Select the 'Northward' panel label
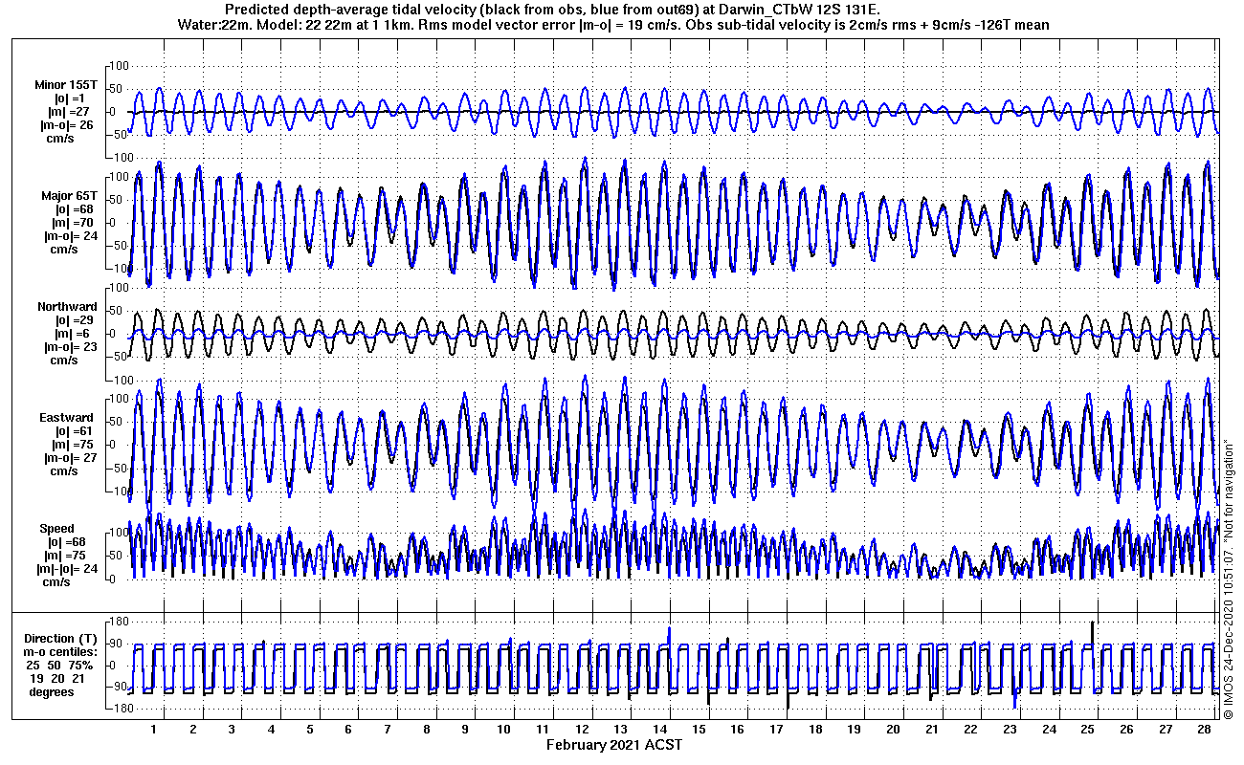 [x=68, y=307]
